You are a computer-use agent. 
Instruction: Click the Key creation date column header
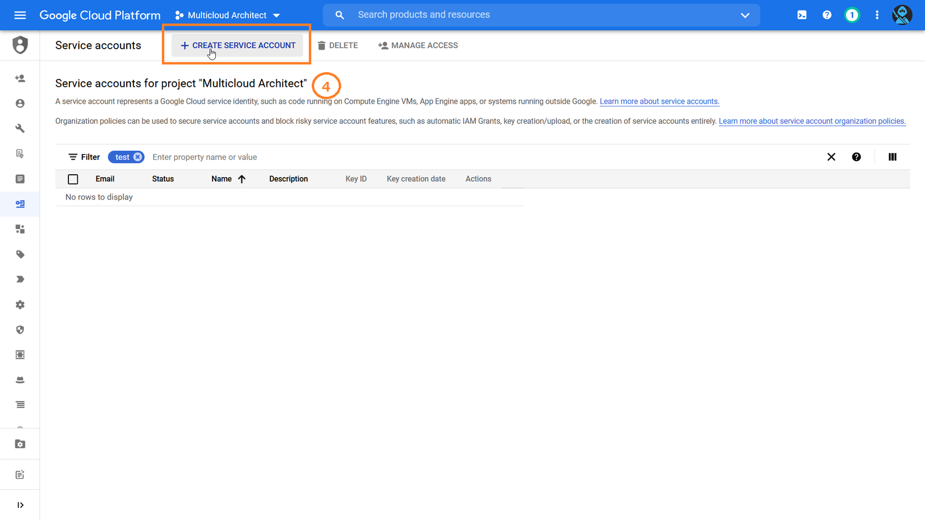(416, 179)
